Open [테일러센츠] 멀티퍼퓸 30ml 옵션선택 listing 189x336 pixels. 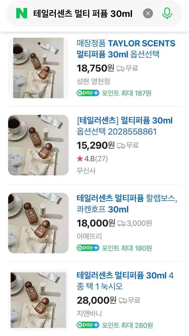(124, 126)
